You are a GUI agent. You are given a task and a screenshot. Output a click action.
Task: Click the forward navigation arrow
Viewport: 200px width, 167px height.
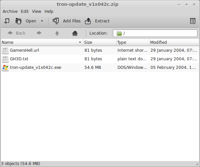click(39, 33)
